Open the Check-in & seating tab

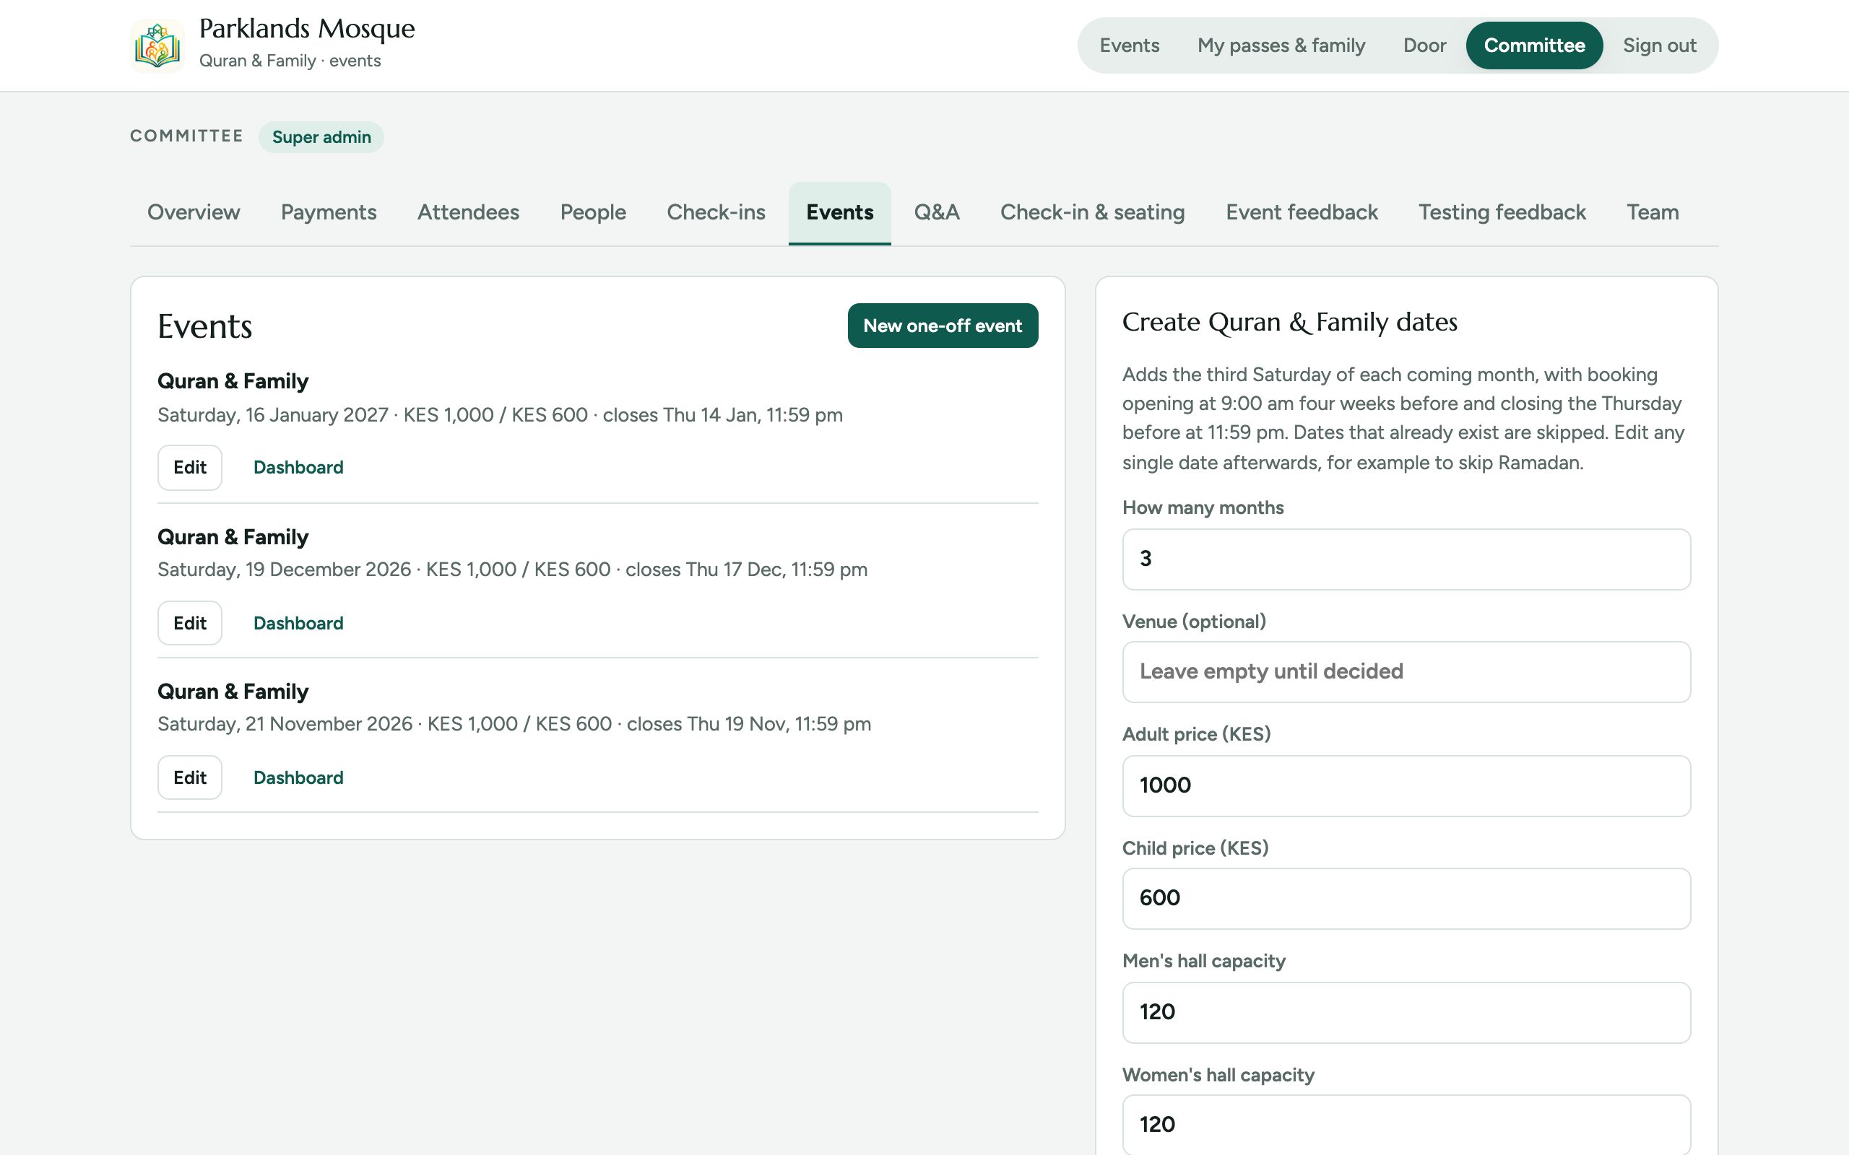coord(1093,212)
